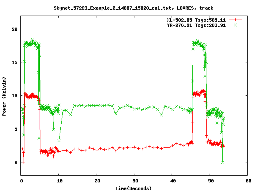This screenshot has height=192, width=256.
Task: Click the Power (Kelvin) y-axis label
Action: pyautogui.click(x=4, y=96)
